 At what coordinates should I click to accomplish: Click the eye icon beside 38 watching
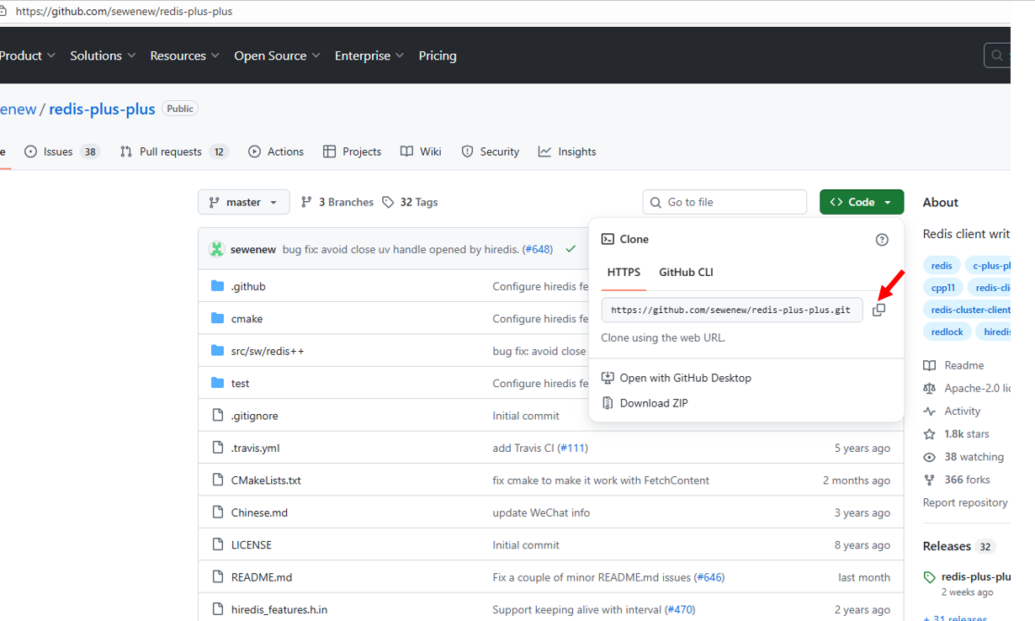tap(929, 457)
